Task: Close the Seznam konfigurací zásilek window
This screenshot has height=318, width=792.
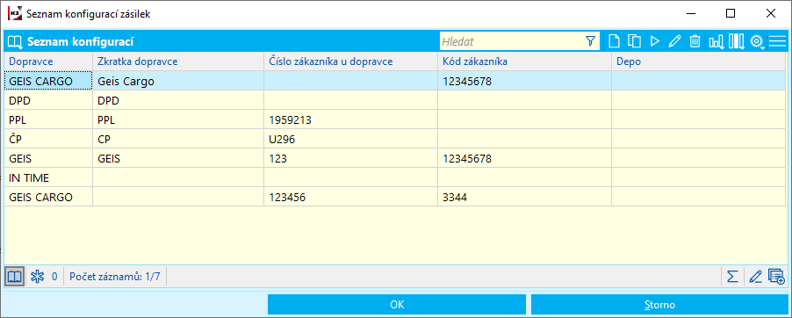Action: tap(771, 14)
